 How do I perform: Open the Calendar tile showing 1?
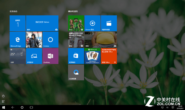click(18, 23)
